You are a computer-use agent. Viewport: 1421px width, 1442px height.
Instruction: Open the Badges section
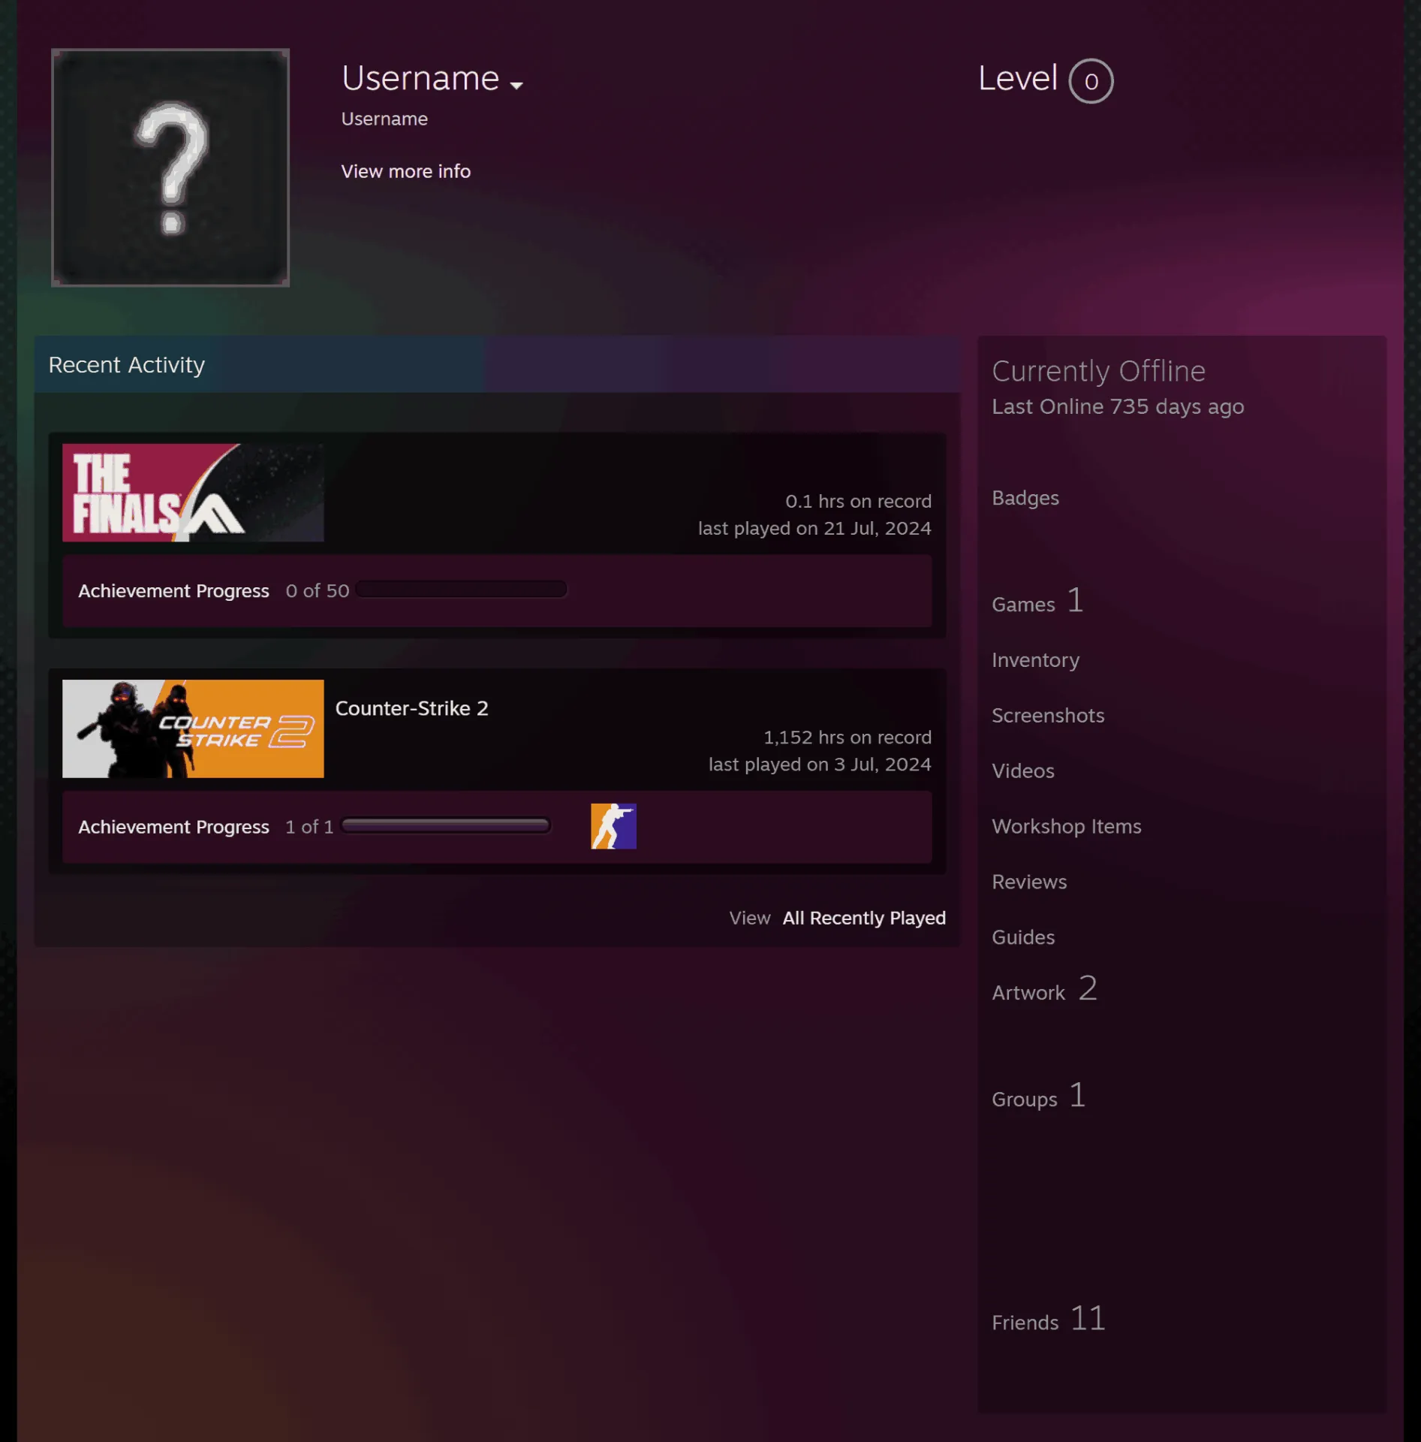[1025, 498]
